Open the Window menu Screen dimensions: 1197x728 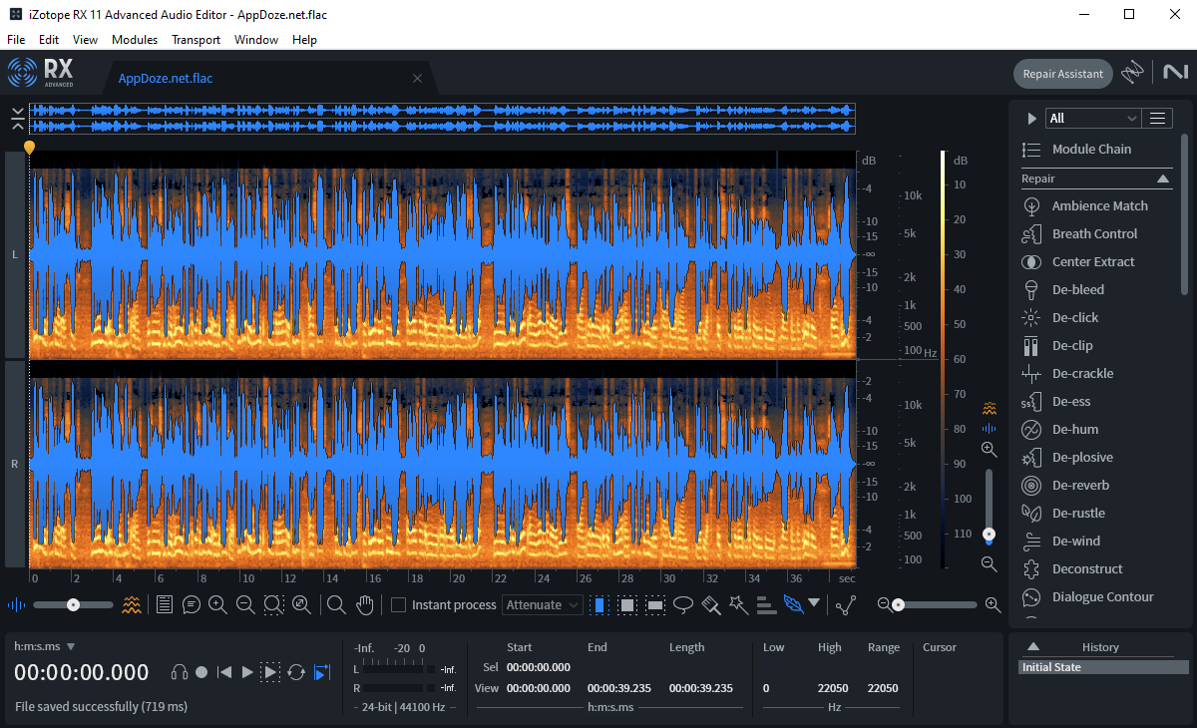(x=256, y=40)
